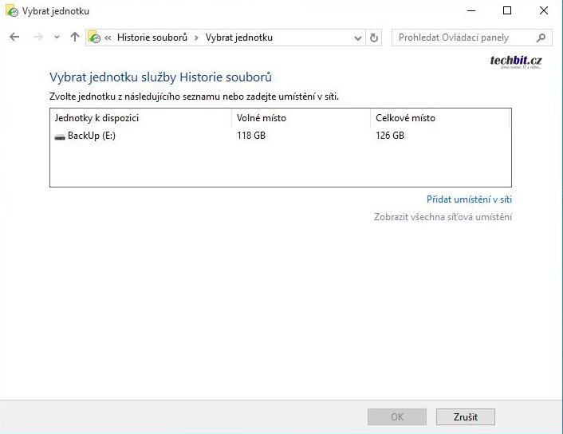Open the recent locations dropdown chevron
This screenshot has width=563, height=434.
pos(57,37)
